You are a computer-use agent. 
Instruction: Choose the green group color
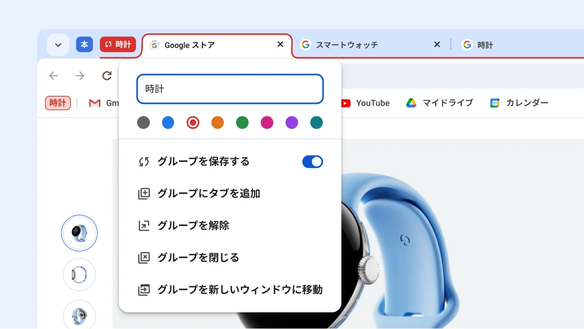[x=242, y=122]
